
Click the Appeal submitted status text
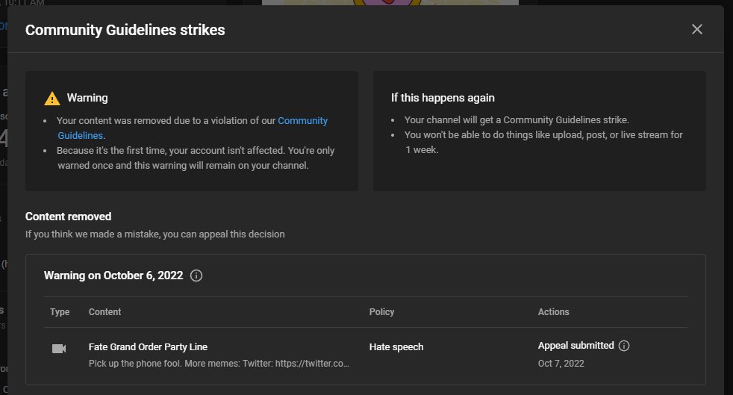(x=576, y=346)
